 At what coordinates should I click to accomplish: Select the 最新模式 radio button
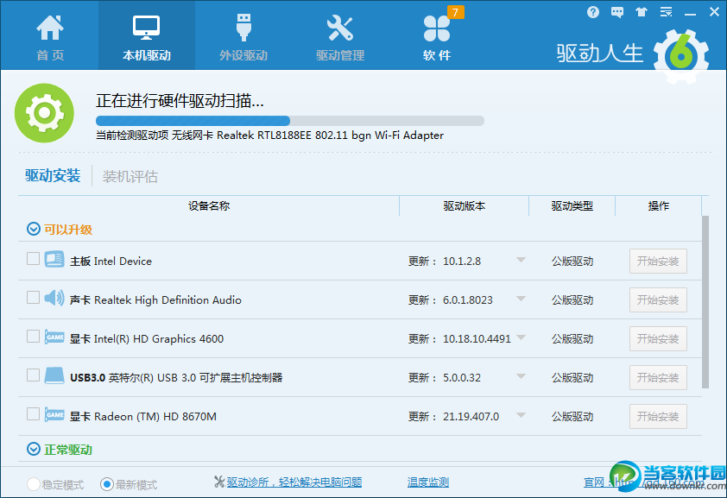107,484
